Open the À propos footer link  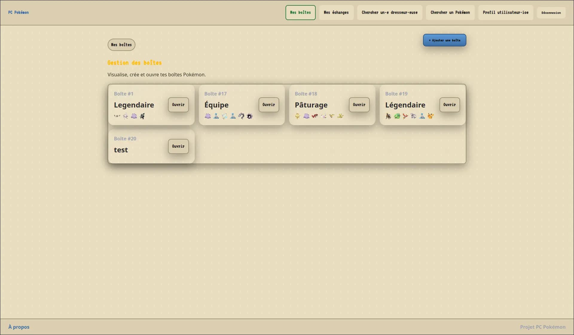click(x=19, y=327)
